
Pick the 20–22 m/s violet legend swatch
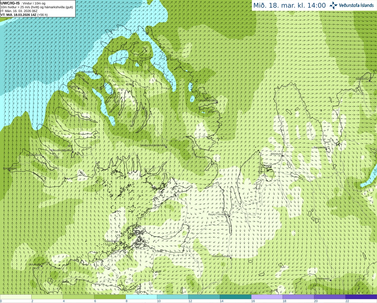click(x=330, y=297)
